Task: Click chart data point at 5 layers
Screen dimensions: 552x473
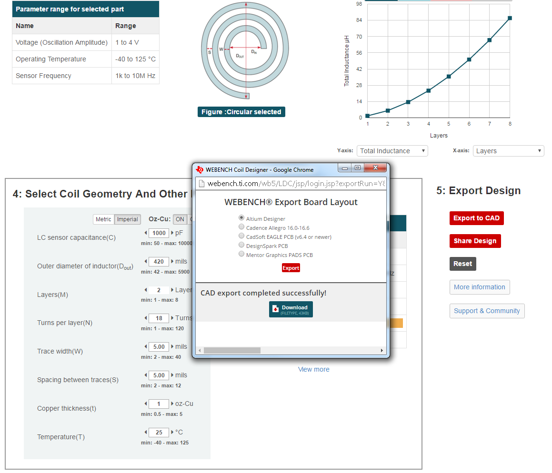Action: tap(449, 76)
